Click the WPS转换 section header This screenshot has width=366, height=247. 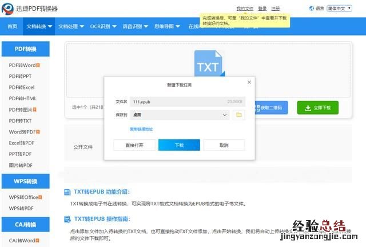click(25, 181)
